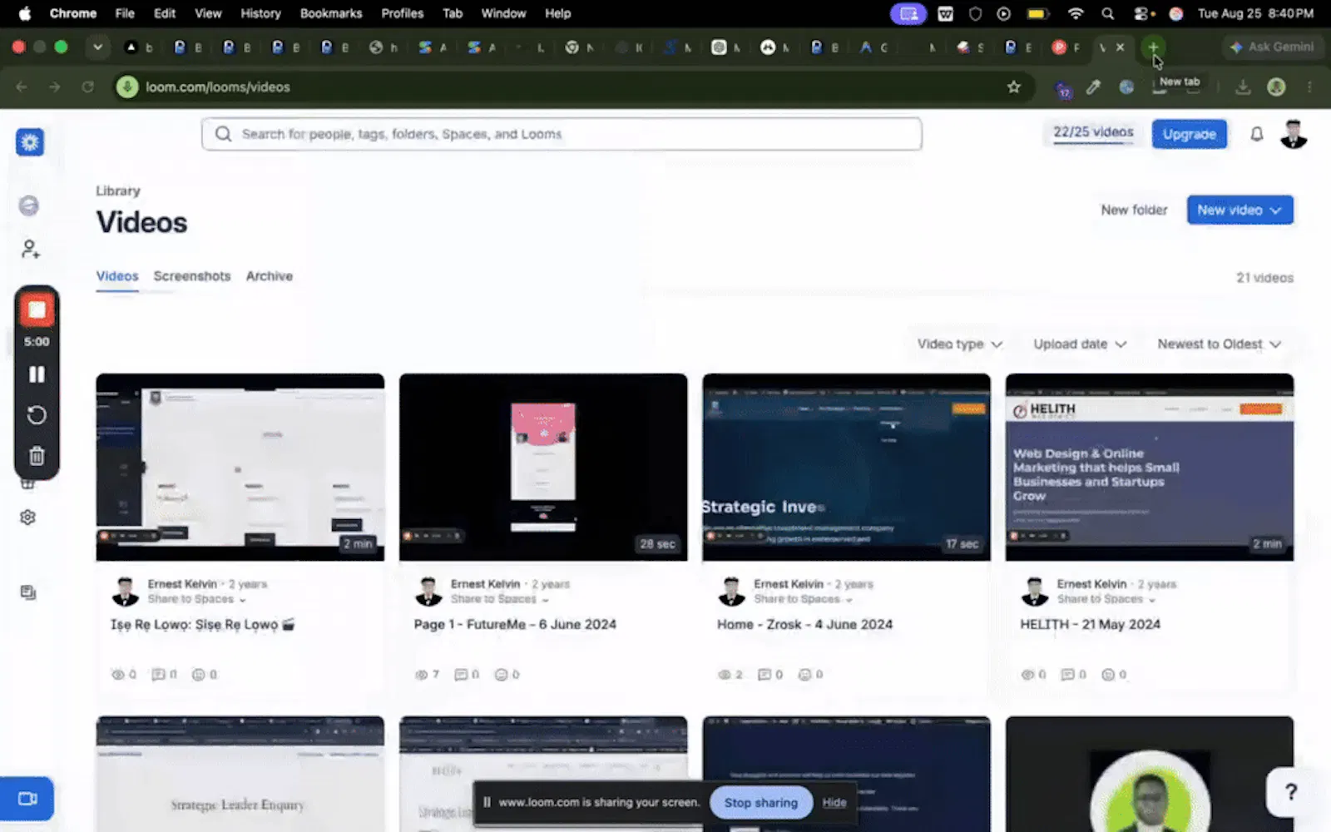
Task: Click title 'Home - Zrosk - 4 June 2024'
Action: pos(804,625)
